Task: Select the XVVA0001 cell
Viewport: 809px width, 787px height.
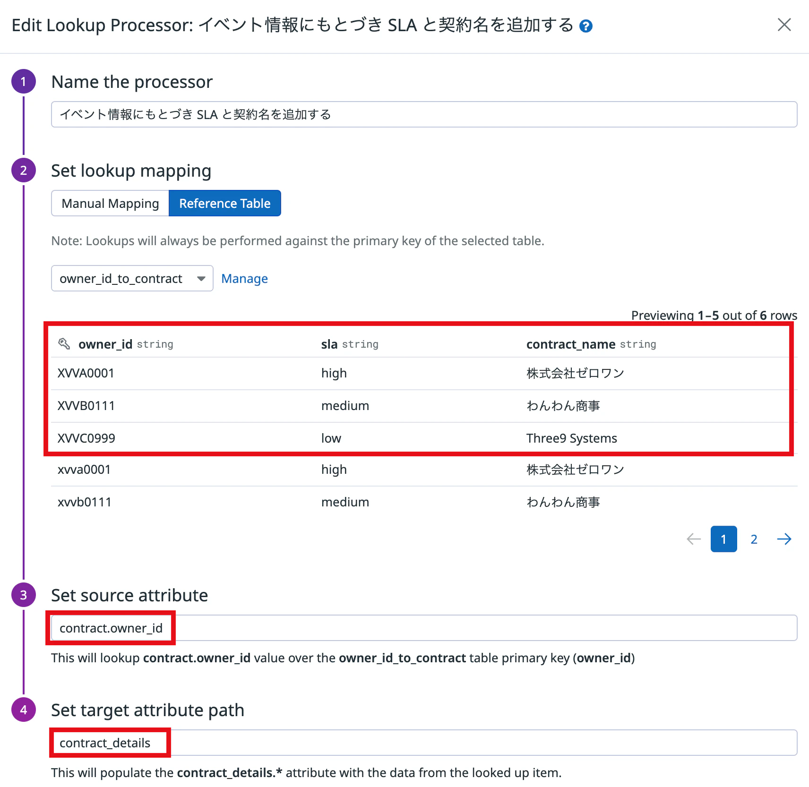Action: [x=86, y=373]
